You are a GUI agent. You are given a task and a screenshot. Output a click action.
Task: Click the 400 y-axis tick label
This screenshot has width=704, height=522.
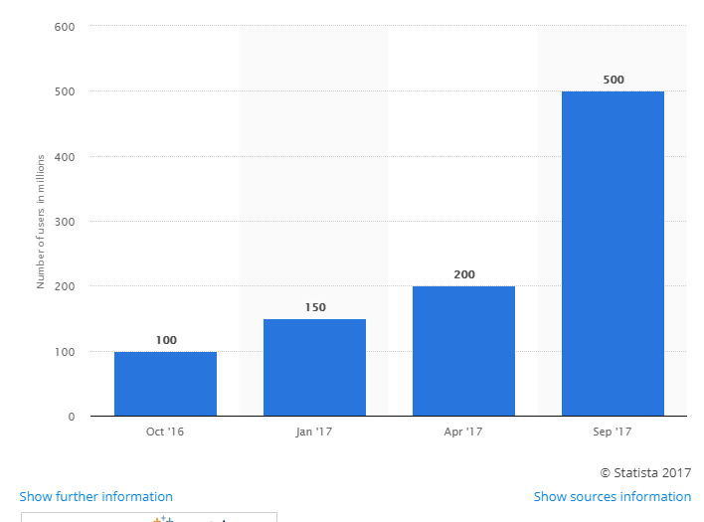click(x=65, y=157)
